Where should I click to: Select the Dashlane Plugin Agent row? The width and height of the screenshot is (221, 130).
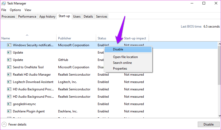click(109, 111)
